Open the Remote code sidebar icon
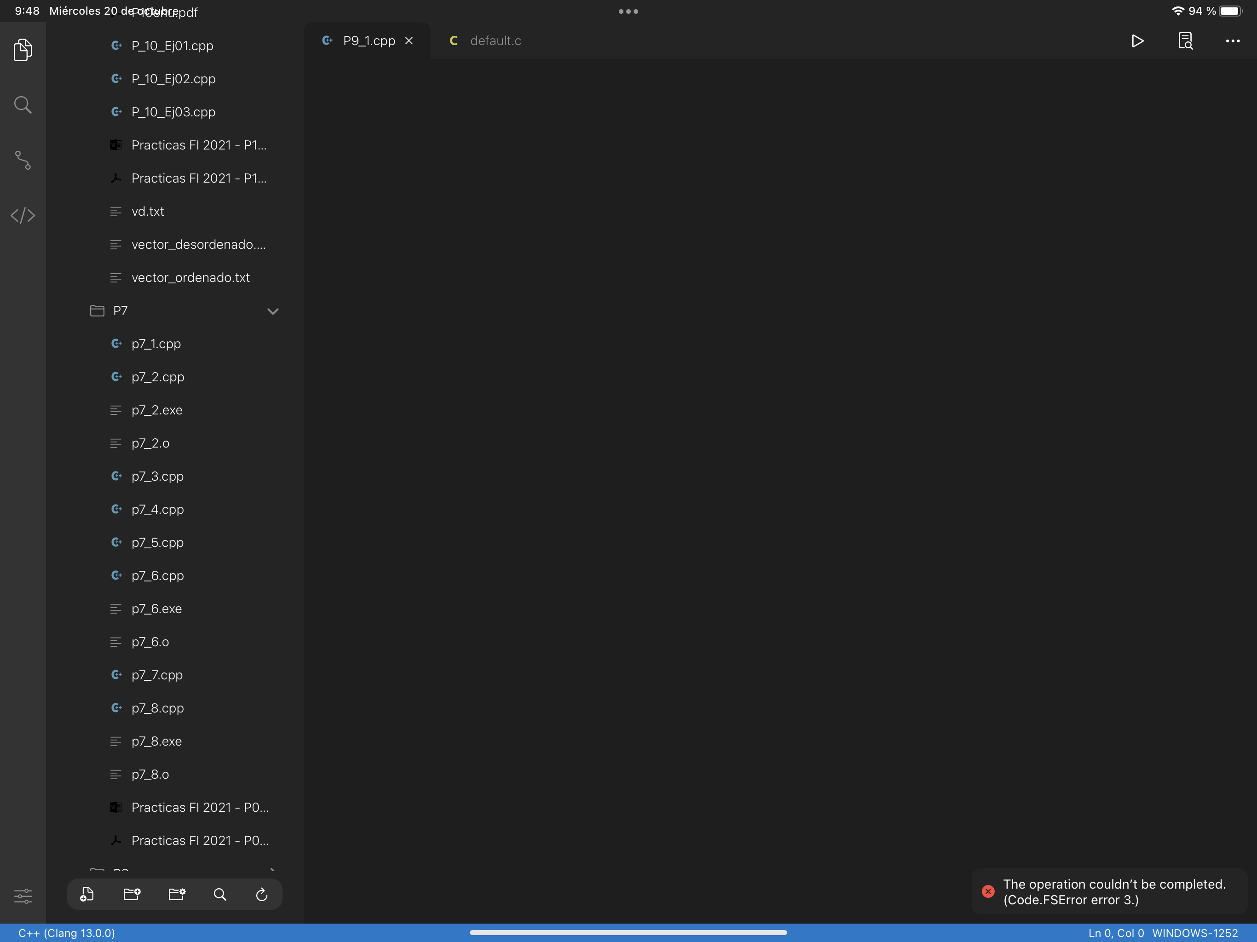The image size is (1257, 942). tap(23, 215)
